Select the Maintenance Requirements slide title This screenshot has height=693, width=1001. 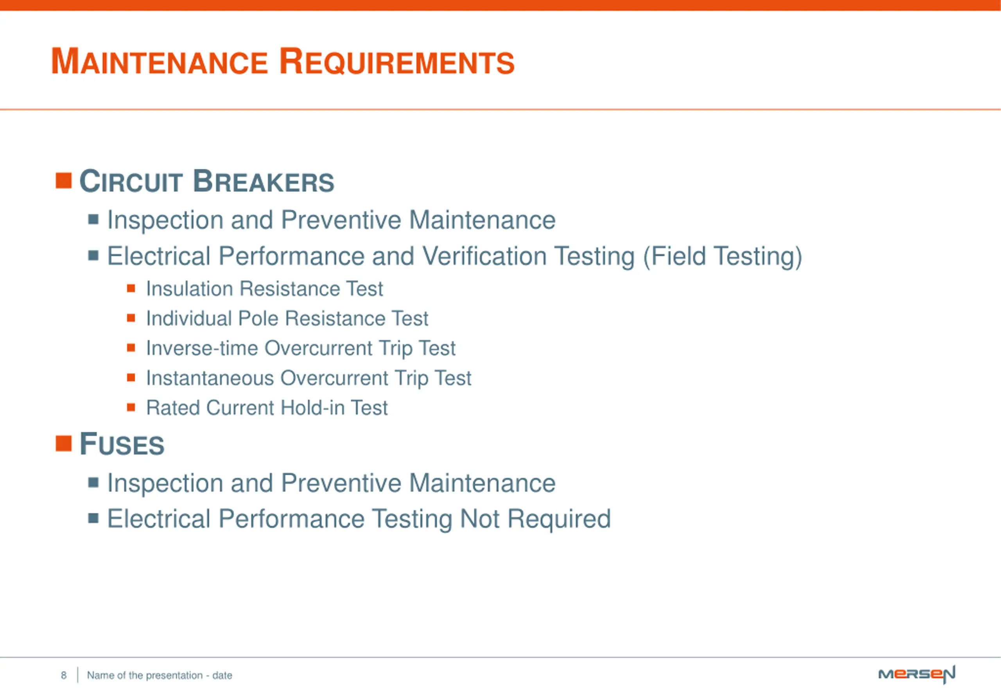283,61
